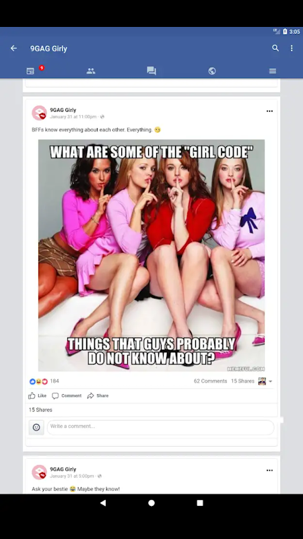Tap the Comment button under the meme
Viewport: 303px width, 539px height.
point(67,395)
